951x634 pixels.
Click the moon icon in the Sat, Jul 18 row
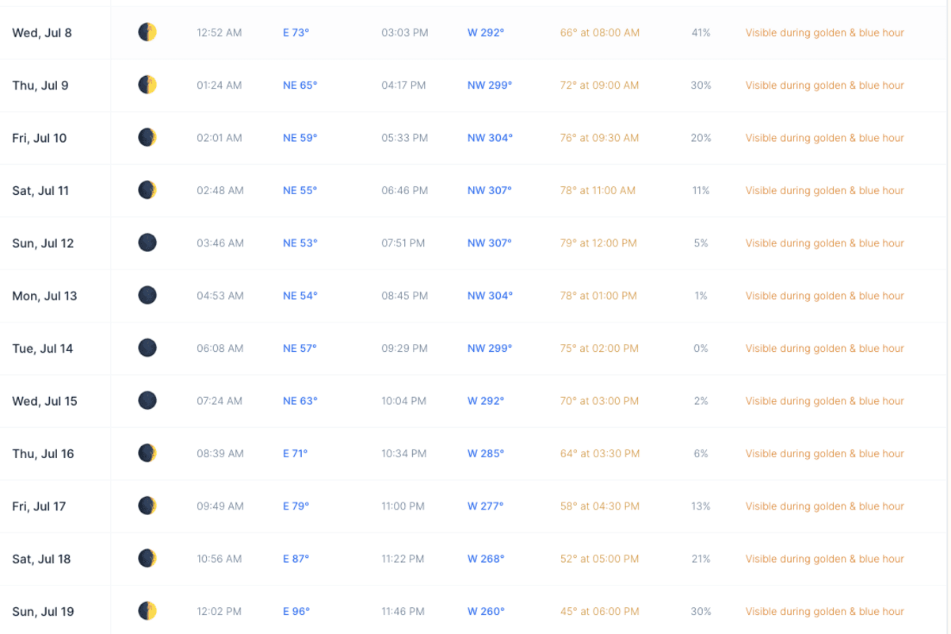(x=147, y=559)
